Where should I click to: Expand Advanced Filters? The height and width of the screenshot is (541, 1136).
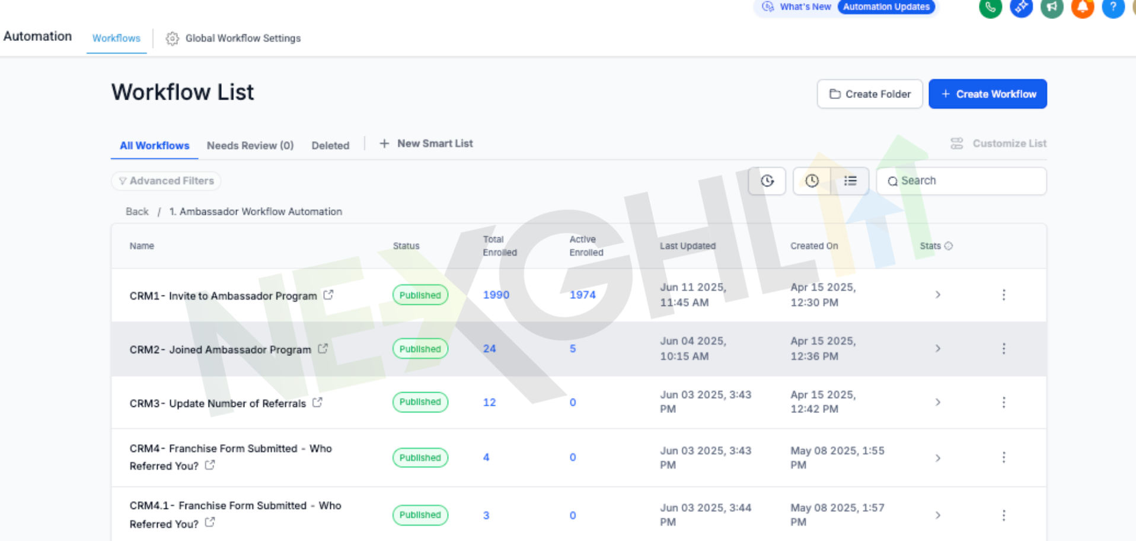[x=166, y=181]
